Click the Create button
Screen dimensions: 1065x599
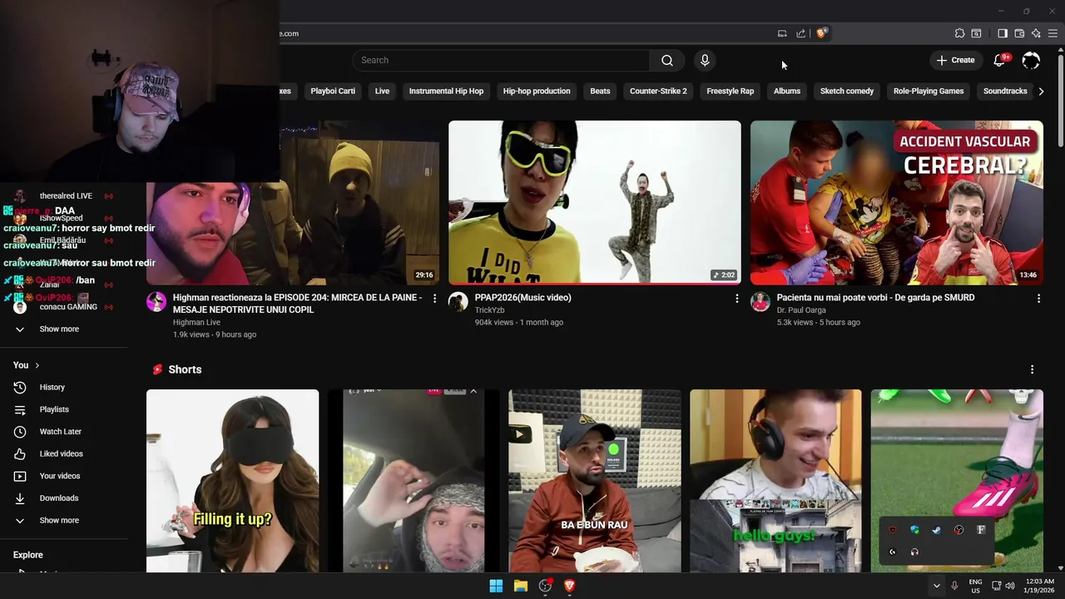coord(955,60)
